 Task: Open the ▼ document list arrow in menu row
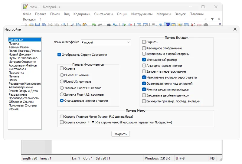coord(212,19)
